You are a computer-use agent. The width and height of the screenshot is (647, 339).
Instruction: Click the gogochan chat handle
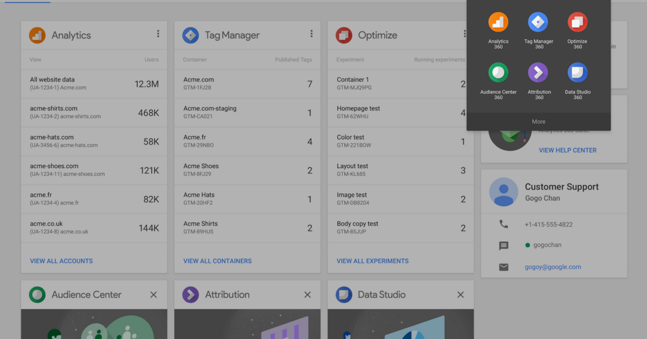tap(547, 245)
